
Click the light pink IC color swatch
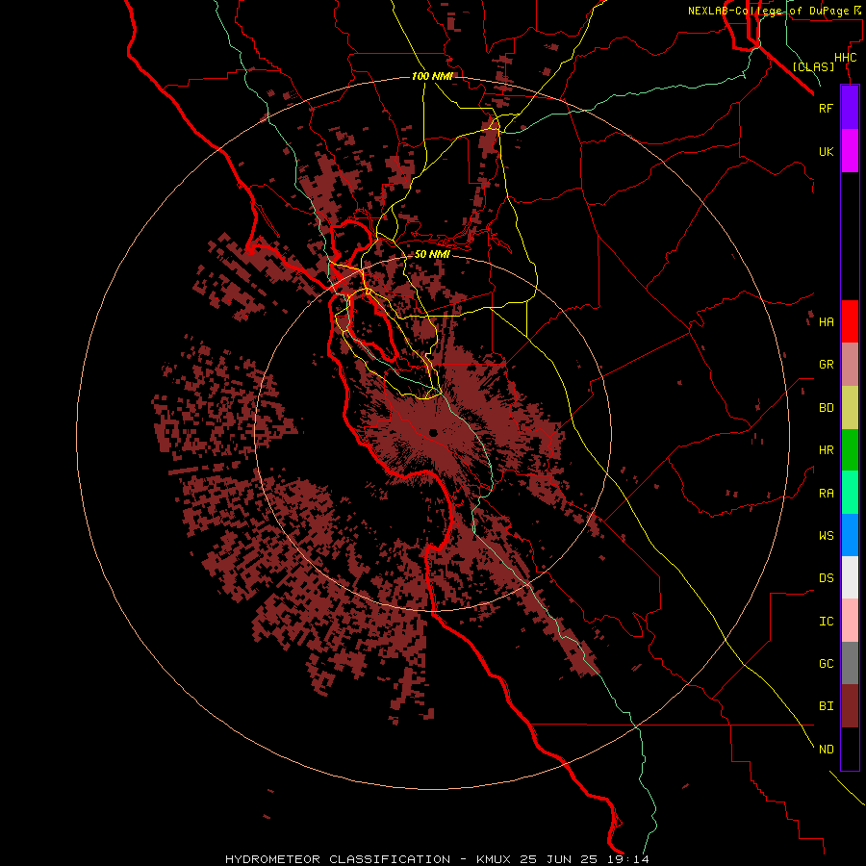point(850,621)
